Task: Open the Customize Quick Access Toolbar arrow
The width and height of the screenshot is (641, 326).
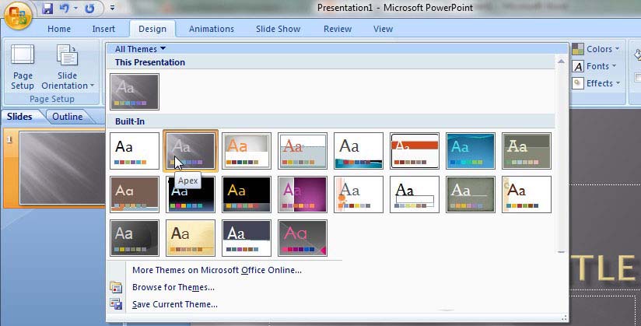Action: tap(112, 9)
